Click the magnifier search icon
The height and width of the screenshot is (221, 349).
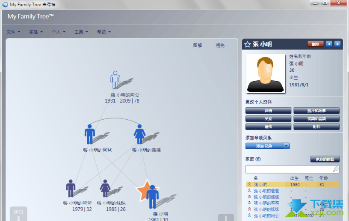pos(336,169)
